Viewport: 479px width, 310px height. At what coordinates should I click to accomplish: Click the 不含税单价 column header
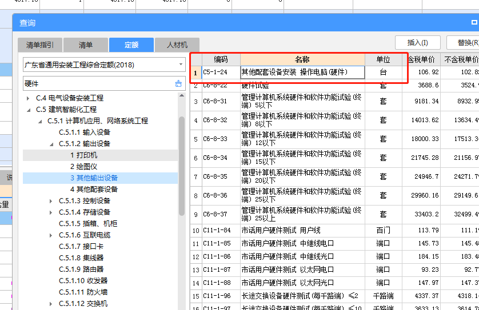point(460,59)
